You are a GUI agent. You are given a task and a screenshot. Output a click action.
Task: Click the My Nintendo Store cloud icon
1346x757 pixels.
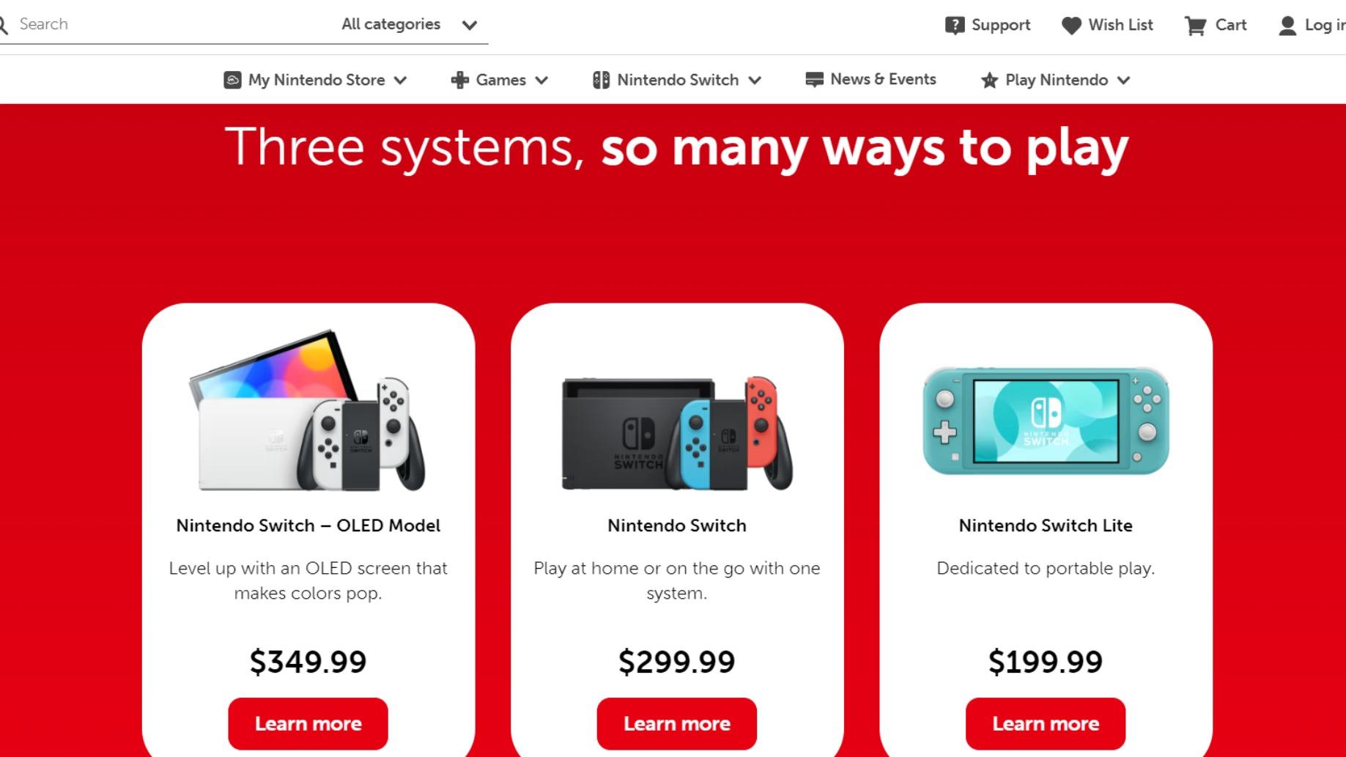(234, 79)
